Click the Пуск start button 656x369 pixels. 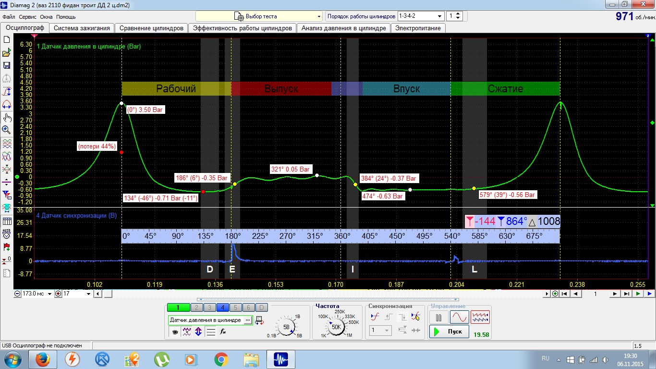pyautogui.click(x=449, y=332)
